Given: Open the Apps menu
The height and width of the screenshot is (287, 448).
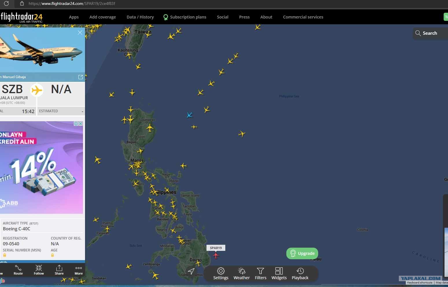Looking at the screenshot, I should pos(74,17).
